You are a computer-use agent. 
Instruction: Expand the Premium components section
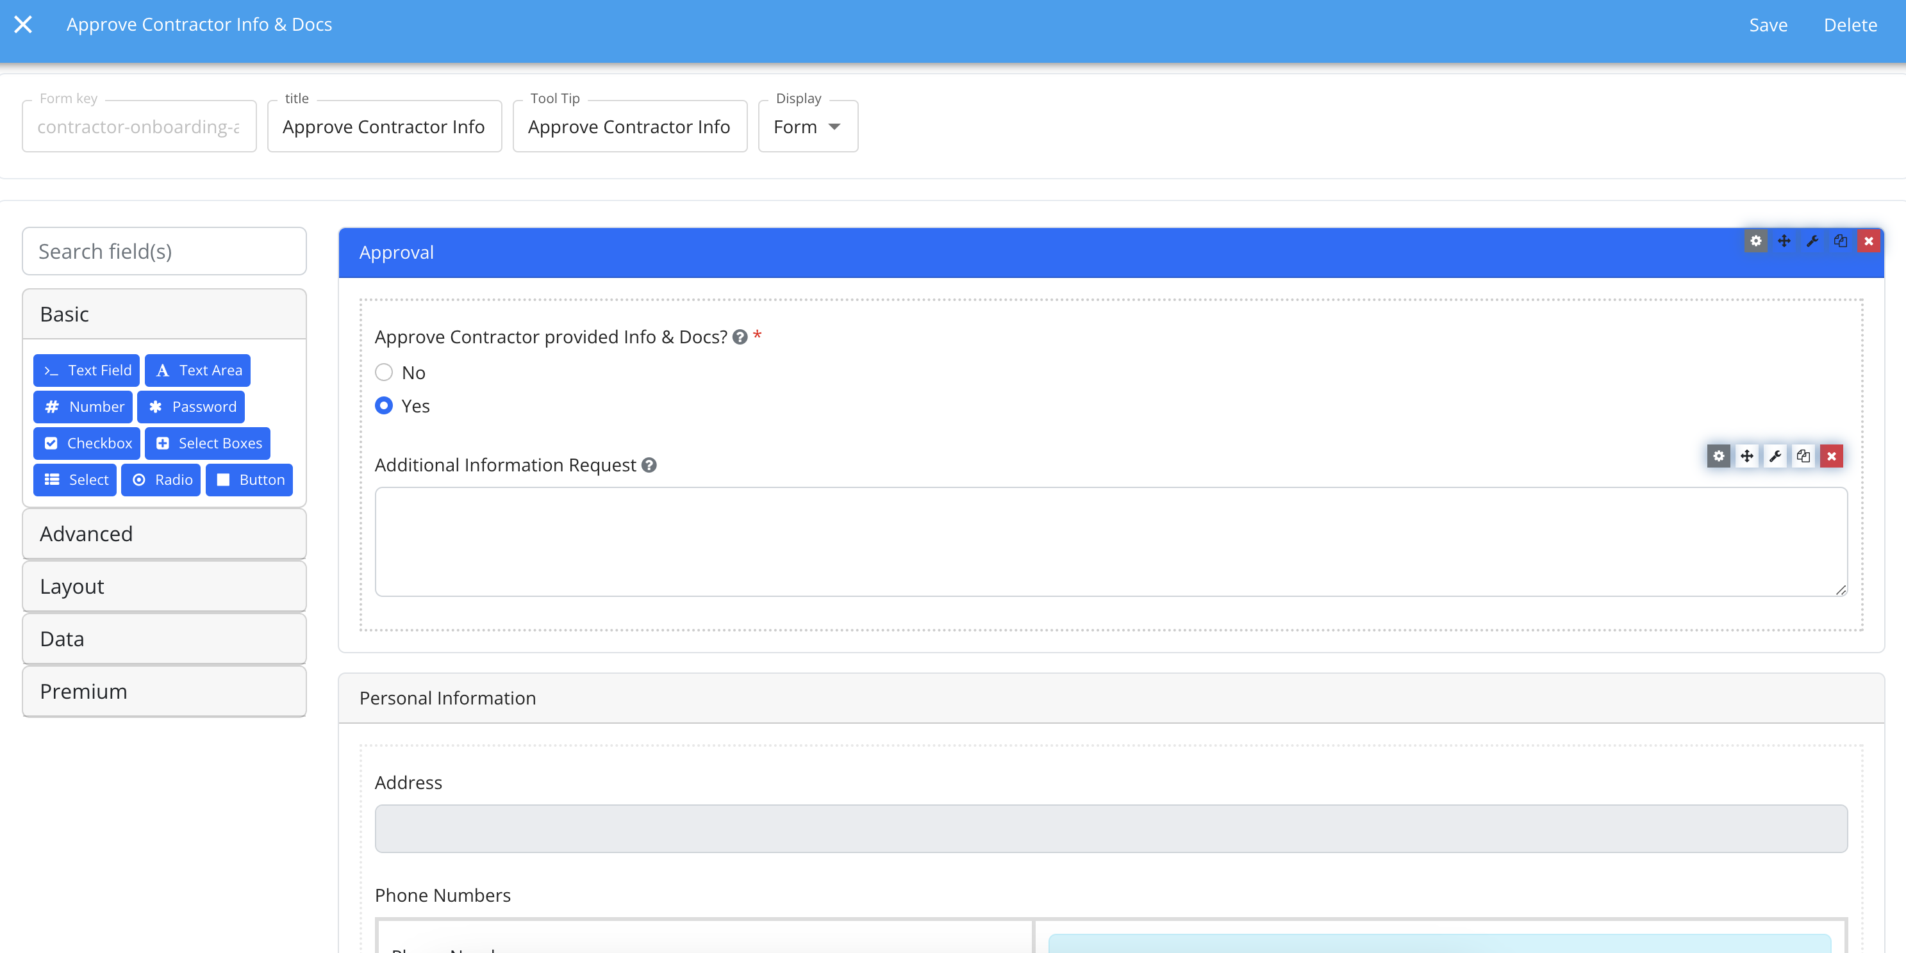(x=163, y=690)
